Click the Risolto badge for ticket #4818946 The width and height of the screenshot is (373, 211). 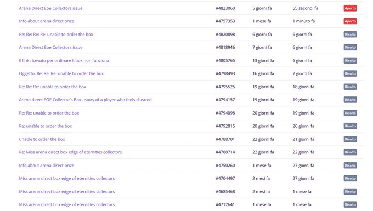pyautogui.click(x=350, y=48)
